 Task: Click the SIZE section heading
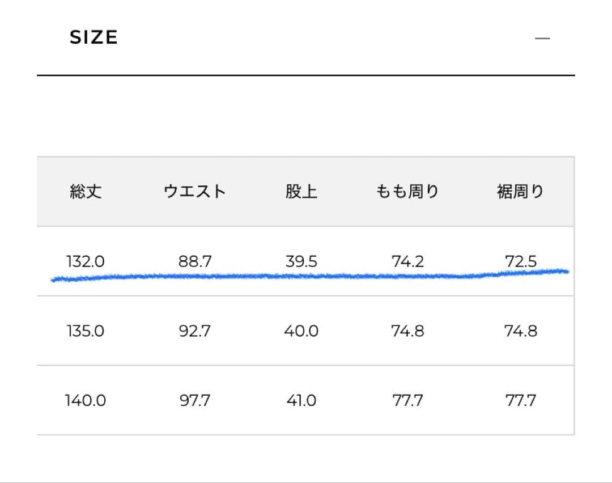click(x=93, y=37)
